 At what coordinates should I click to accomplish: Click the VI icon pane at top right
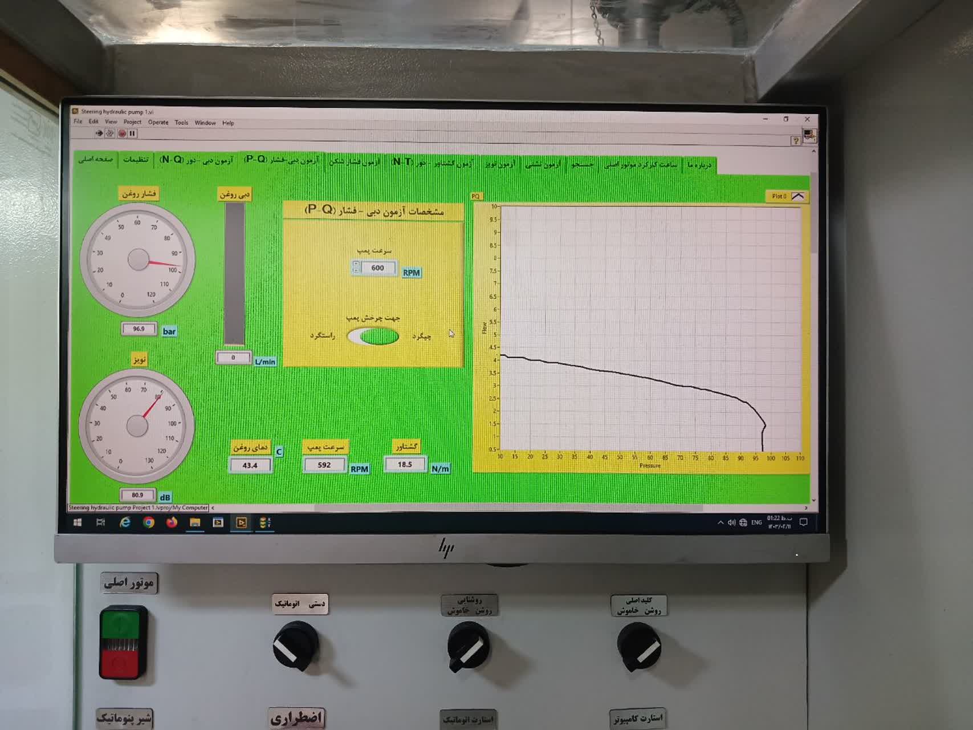(809, 136)
